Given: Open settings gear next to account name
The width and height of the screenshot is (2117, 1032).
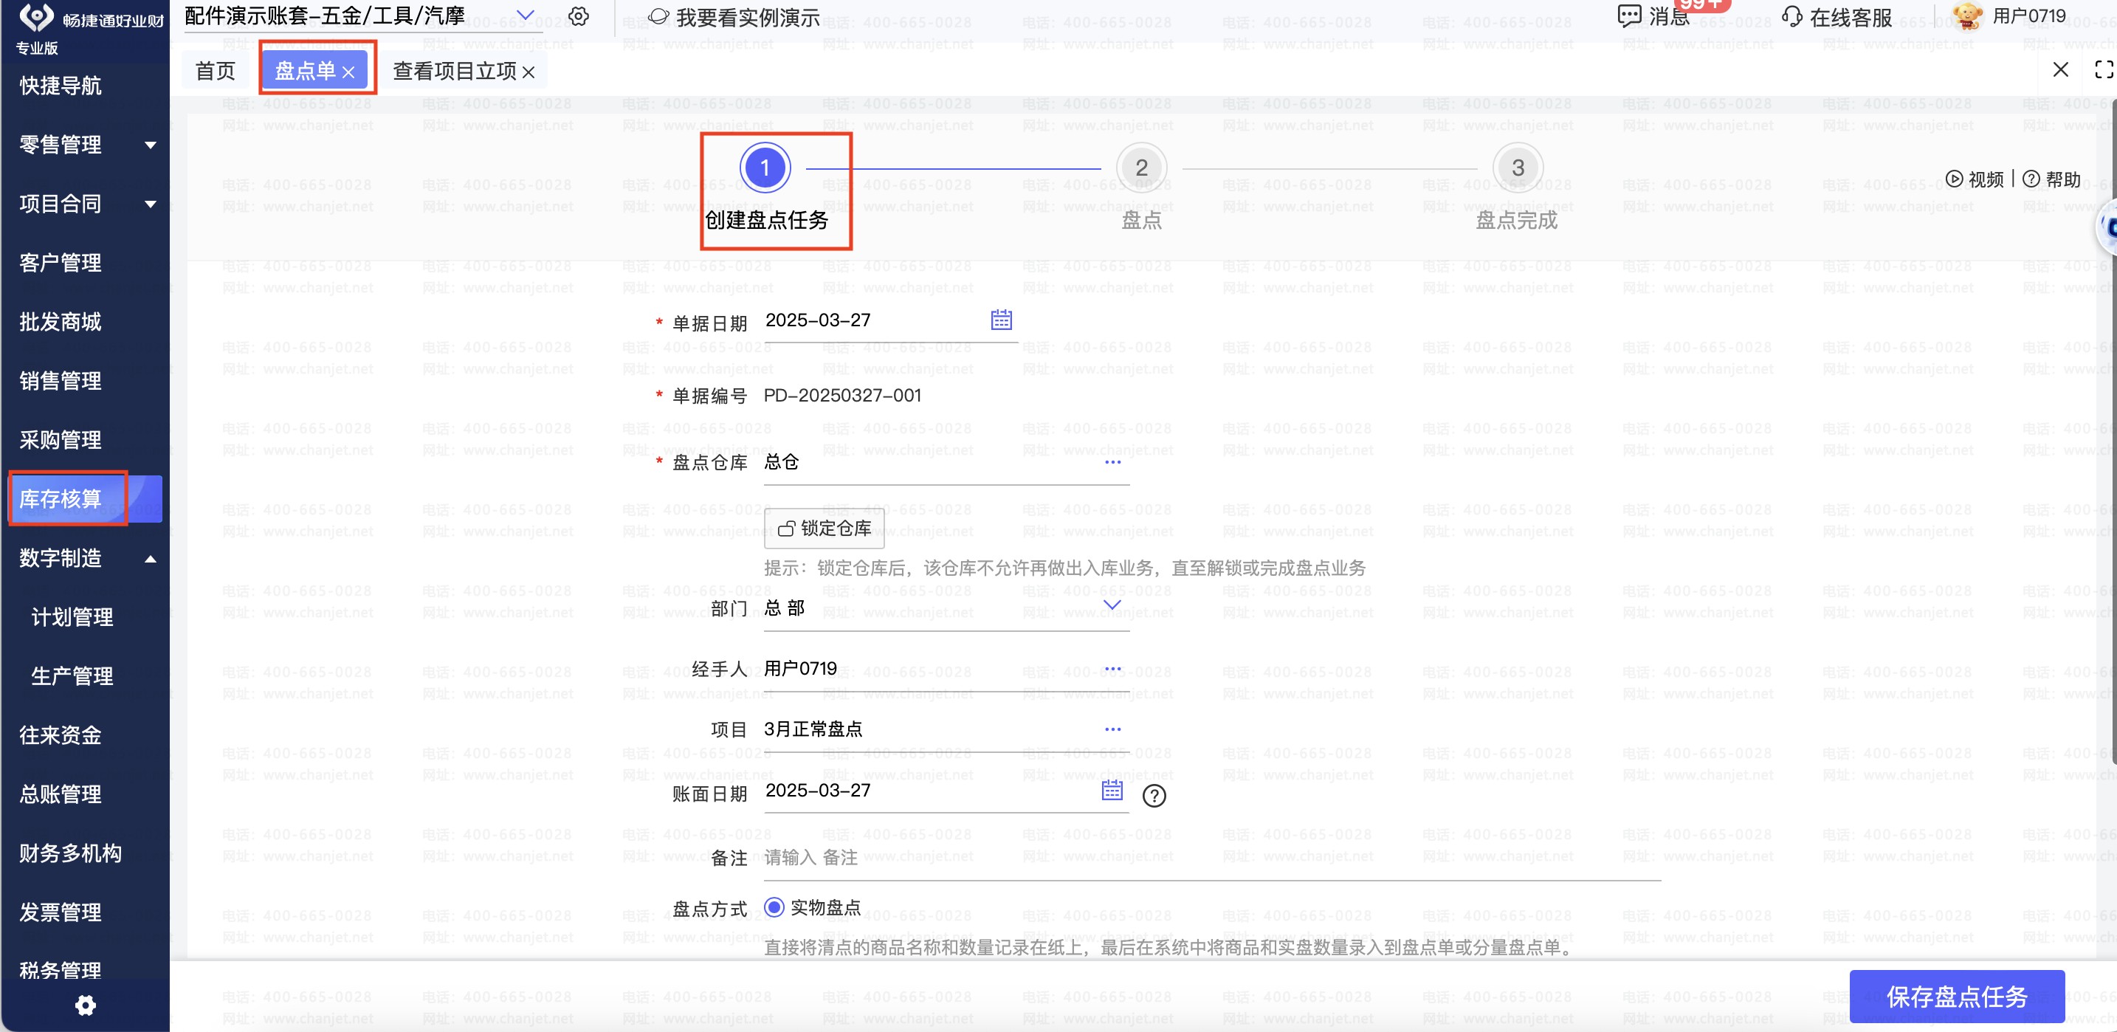Looking at the screenshot, I should 579,16.
